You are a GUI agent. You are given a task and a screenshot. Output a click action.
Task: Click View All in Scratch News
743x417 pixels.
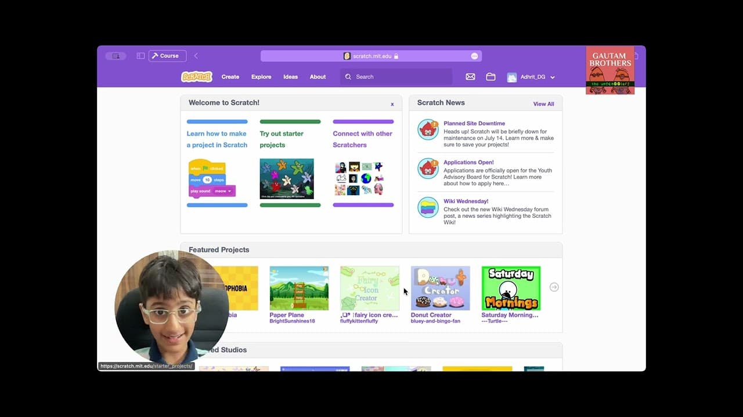pyautogui.click(x=544, y=104)
